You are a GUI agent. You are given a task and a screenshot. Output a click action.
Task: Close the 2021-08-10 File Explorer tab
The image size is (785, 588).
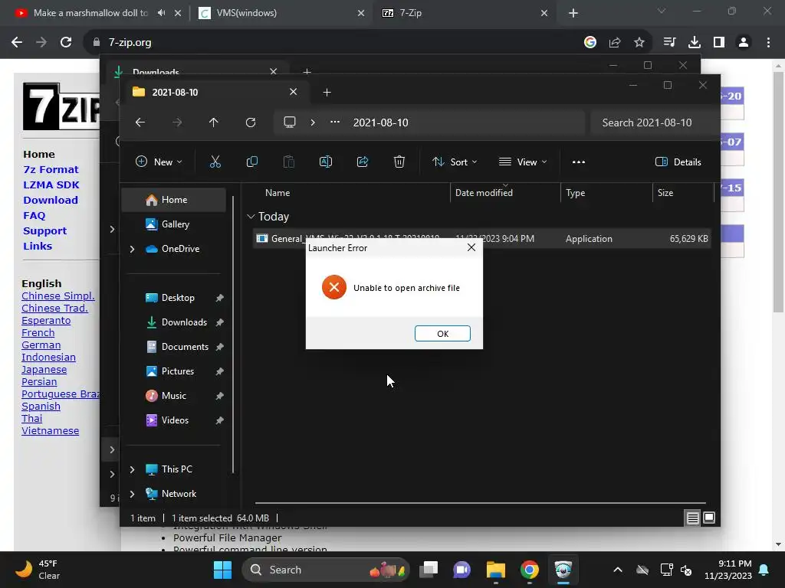(x=294, y=92)
